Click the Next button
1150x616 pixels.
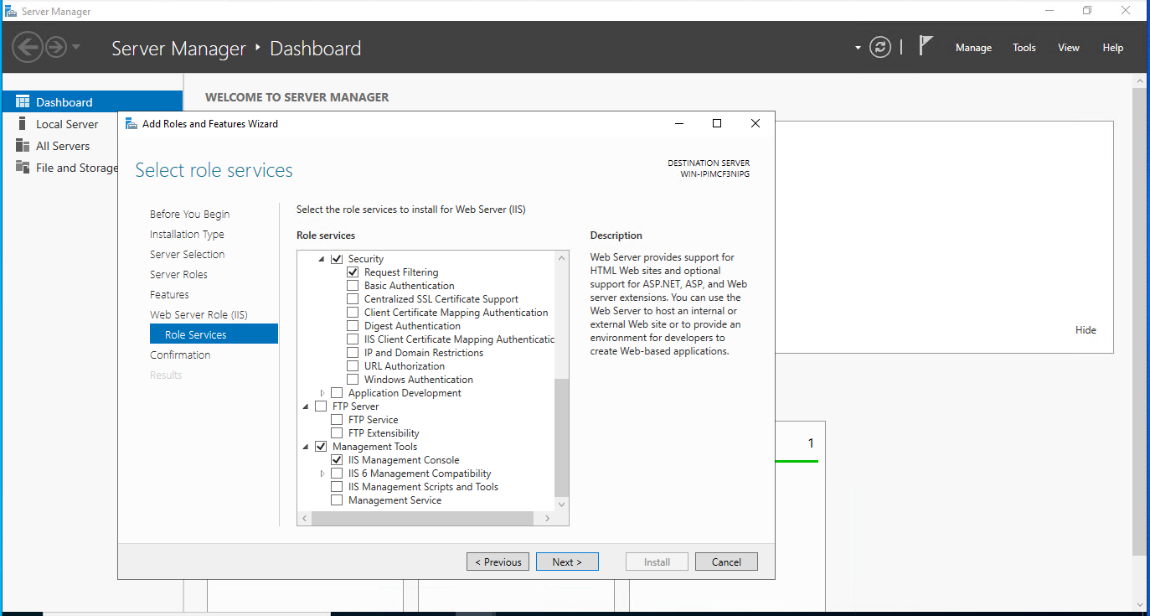click(x=567, y=562)
